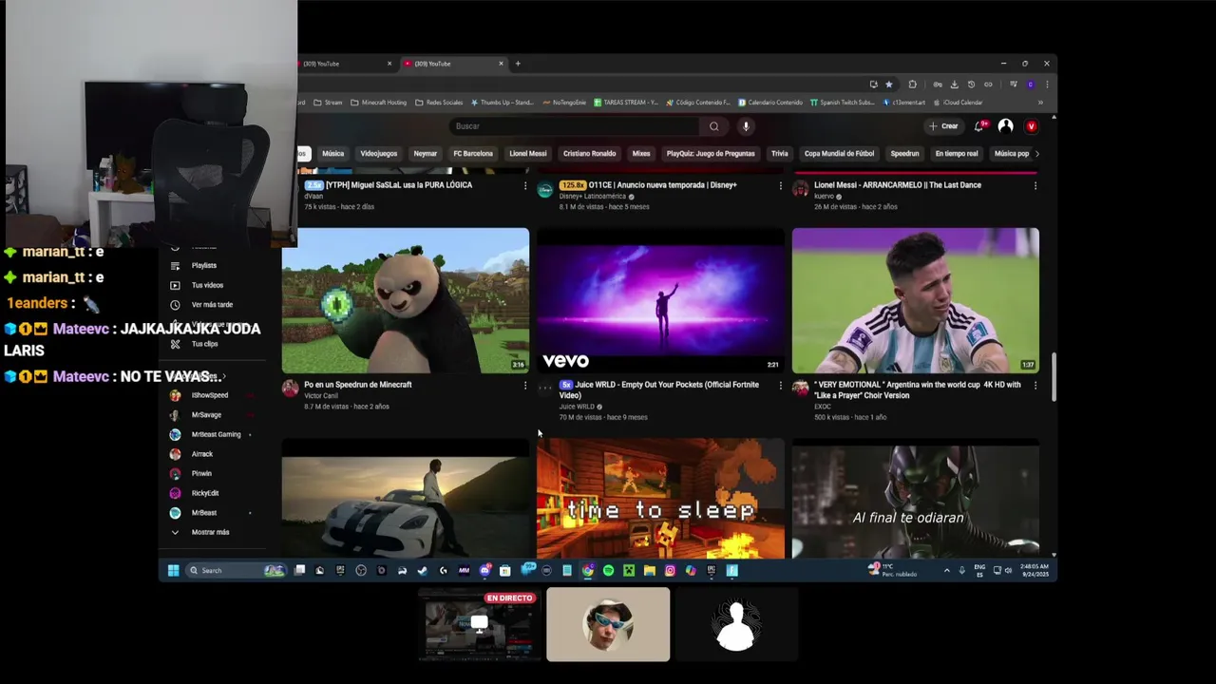Open Victor Canil channel avatar
The width and height of the screenshot is (1216, 684).
(291, 389)
